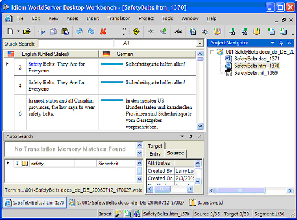Open the Project Navigator dropdown arrow
297x220 pixels.
(272, 43)
